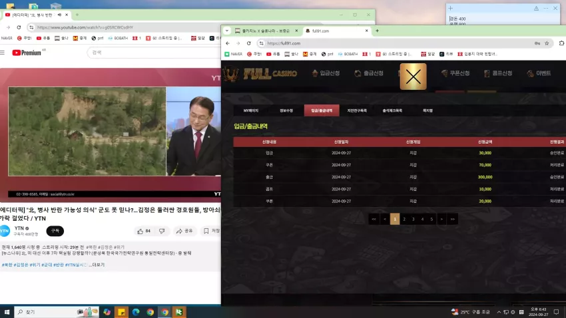Viewport: 566px width, 318px height.
Task: Jump to the last page with >> button
Action: (452, 219)
